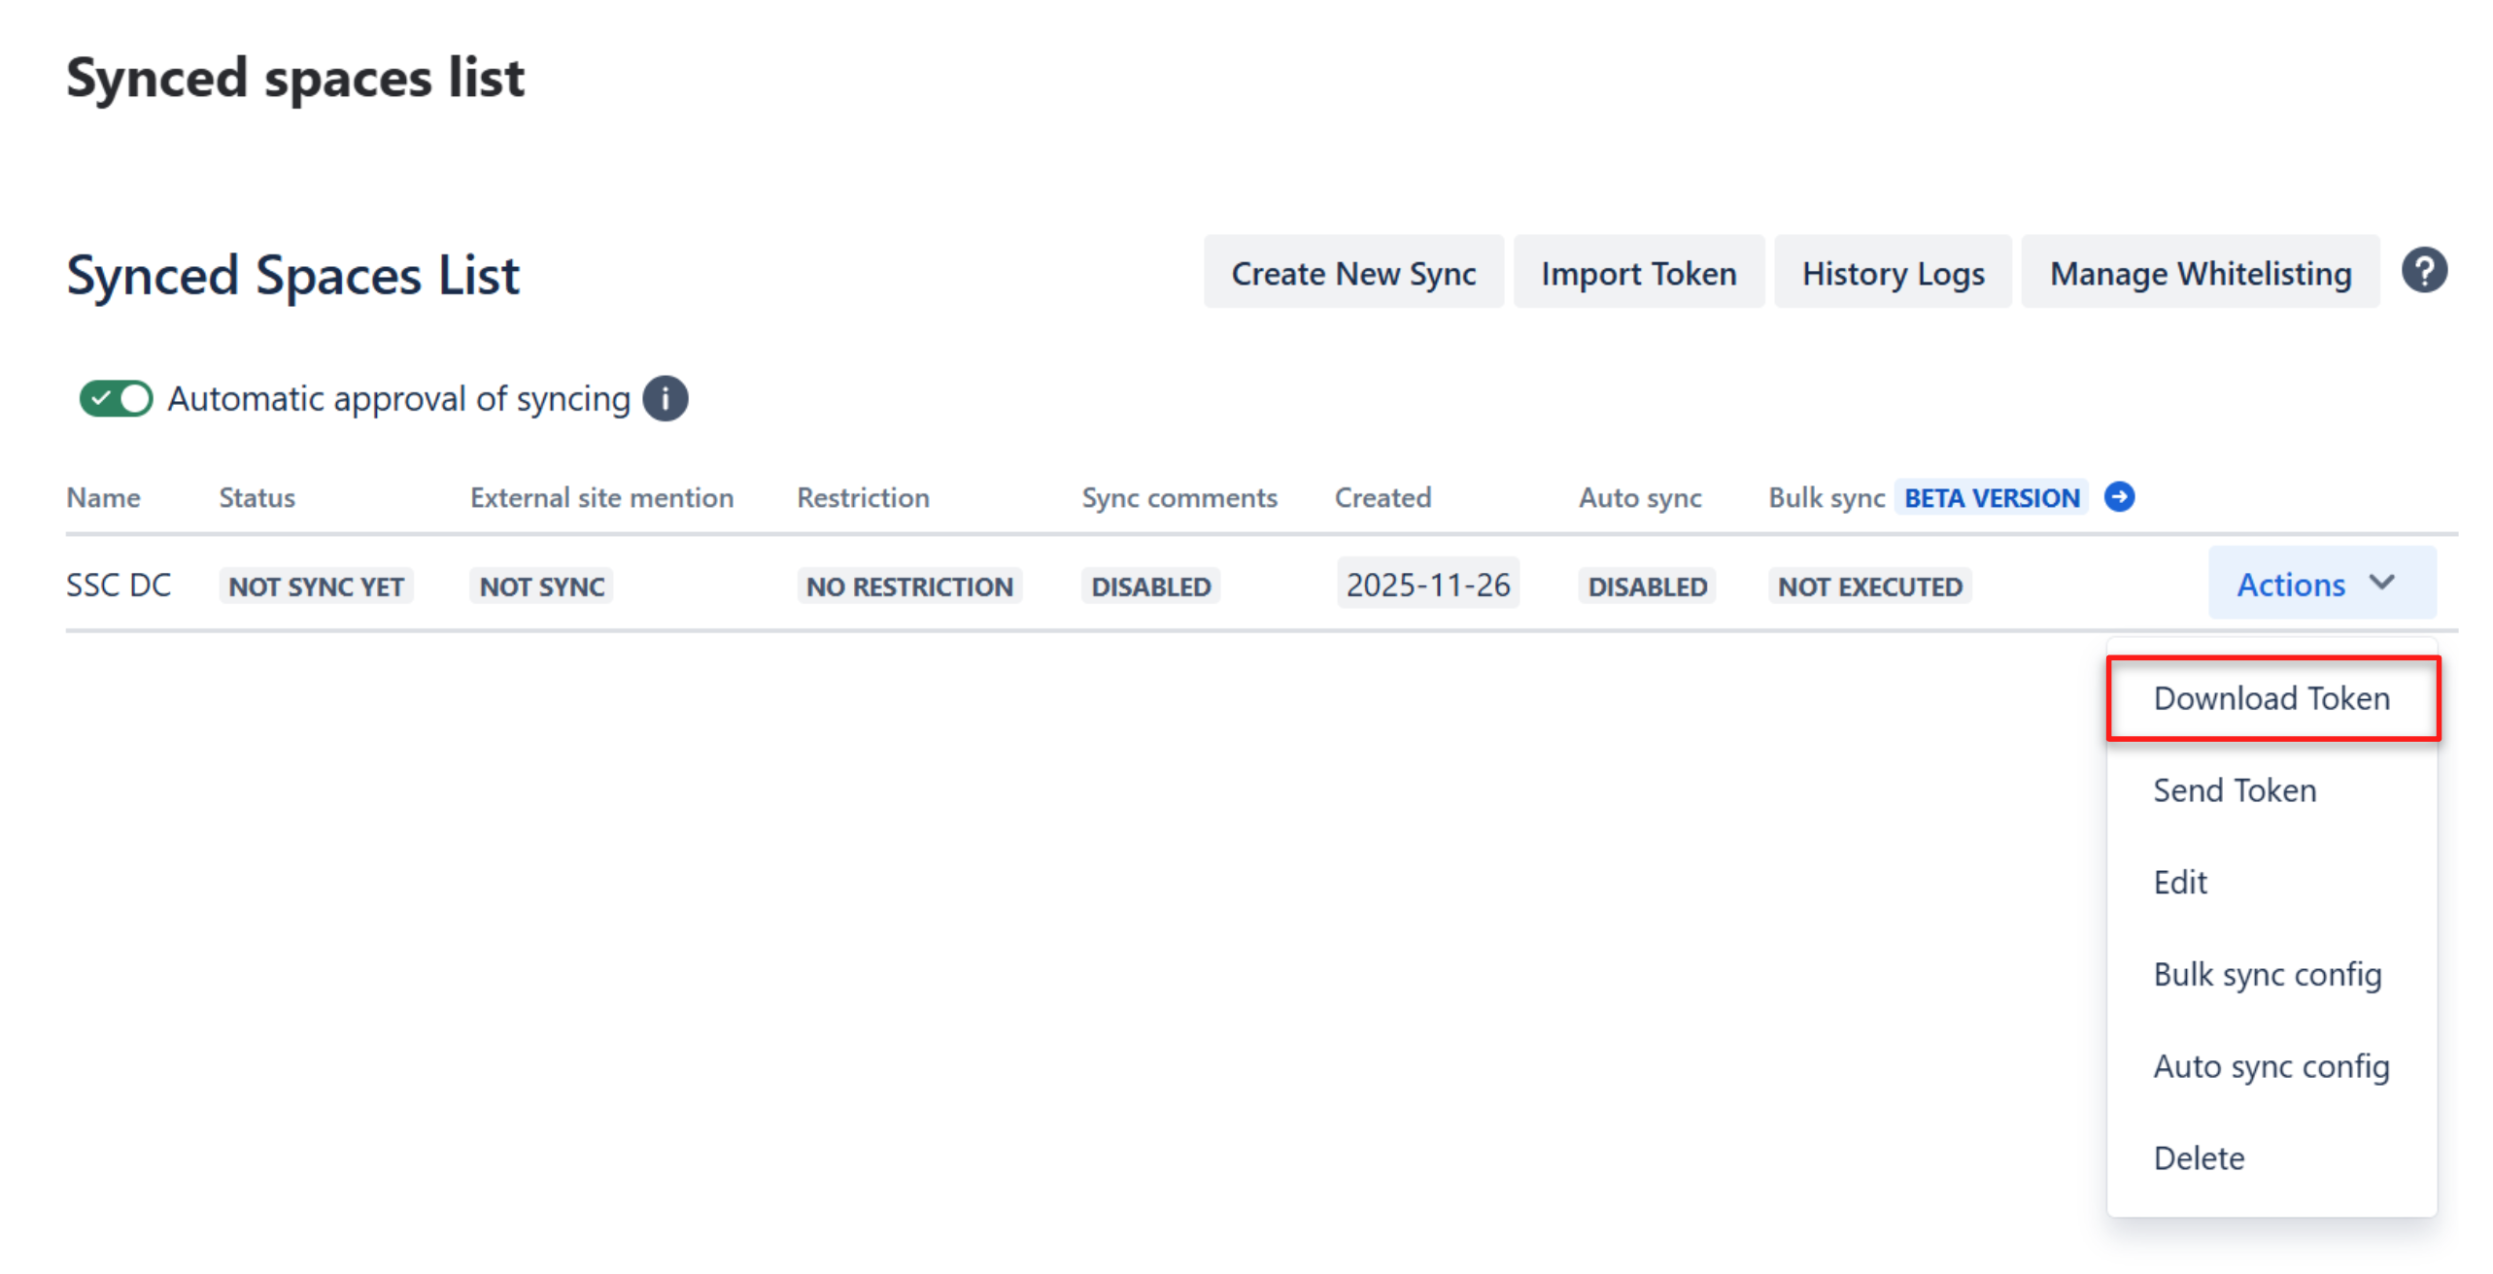Select Edit from the actions menu
2493x1274 pixels.
click(2180, 883)
